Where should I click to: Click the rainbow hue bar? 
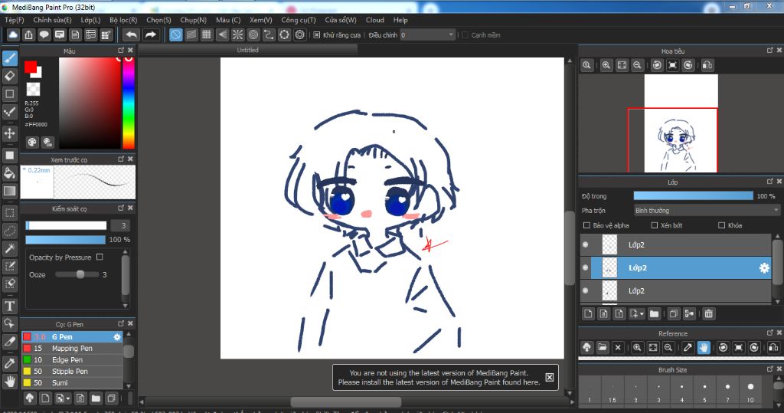129,103
